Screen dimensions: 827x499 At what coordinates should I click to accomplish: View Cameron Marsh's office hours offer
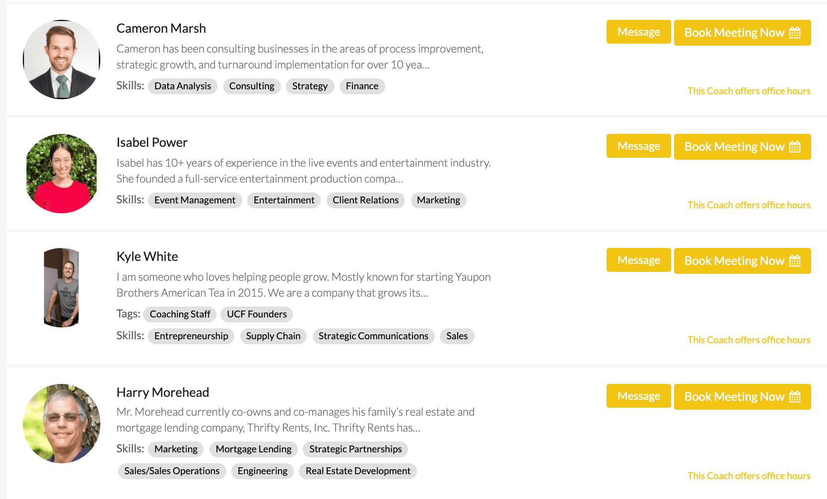(x=749, y=91)
